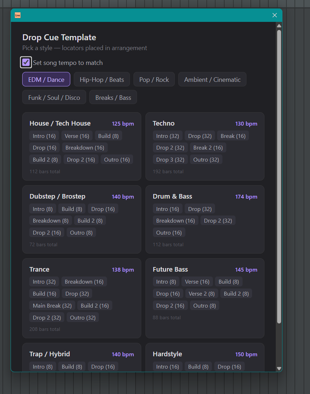
Task: Uncheck Set song tempo to match
Action: point(26,62)
